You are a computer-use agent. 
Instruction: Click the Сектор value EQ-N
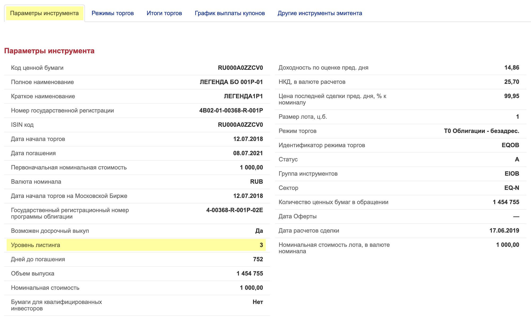pyautogui.click(x=511, y=188)
